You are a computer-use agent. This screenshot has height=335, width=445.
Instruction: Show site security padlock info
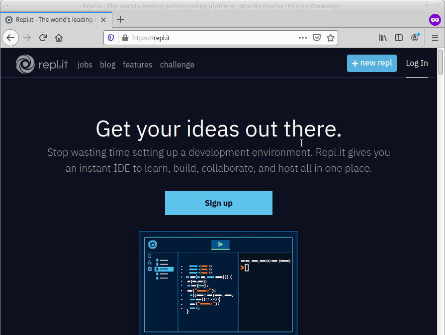coord(125,38)
